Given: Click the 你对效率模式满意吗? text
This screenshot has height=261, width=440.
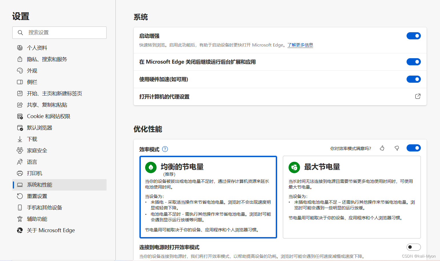Looking at the screenshot, I should point(351,148).
